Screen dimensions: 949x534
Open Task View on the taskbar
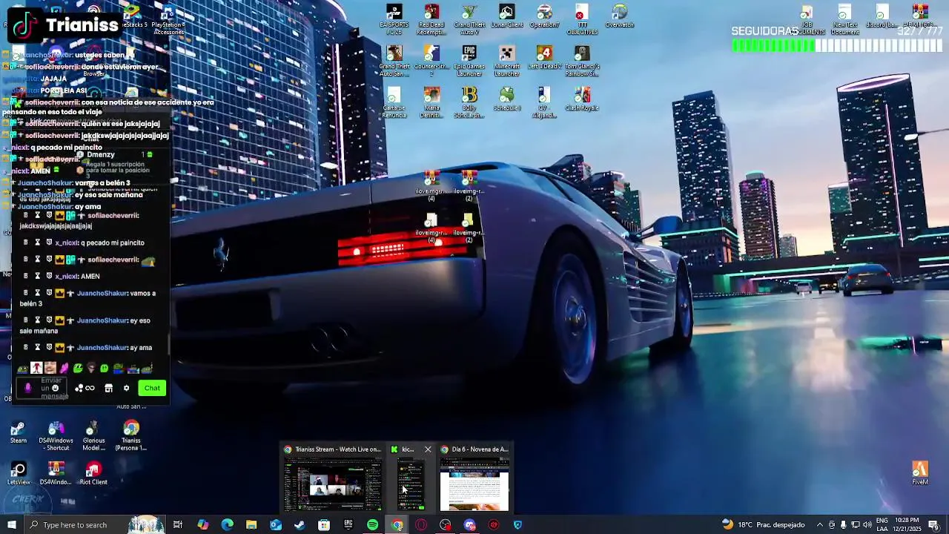pyautogui.click(x=178, y=525)
